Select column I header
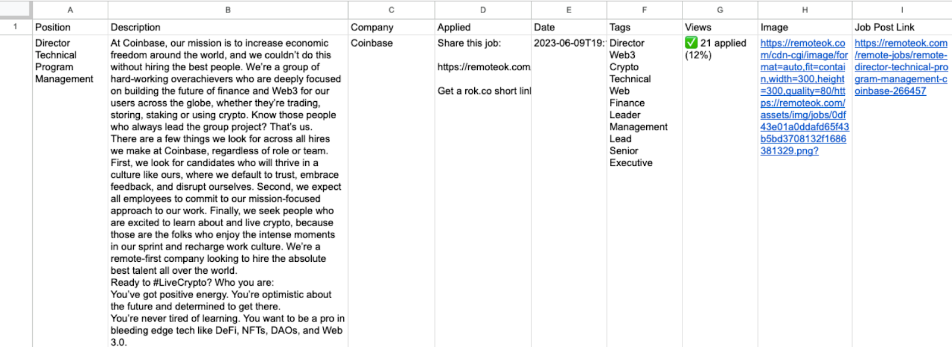 pyautogui.click(x=901, y=10)
